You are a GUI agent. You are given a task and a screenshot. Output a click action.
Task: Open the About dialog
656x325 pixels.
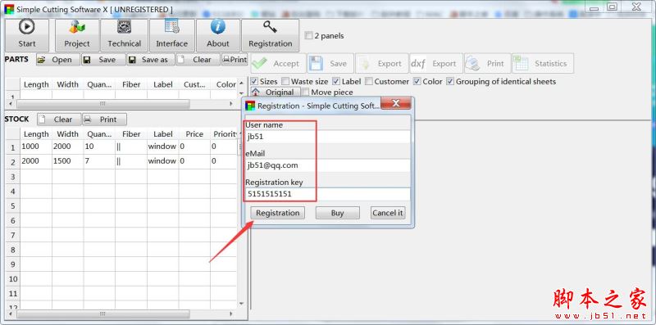tap(218, 35)
